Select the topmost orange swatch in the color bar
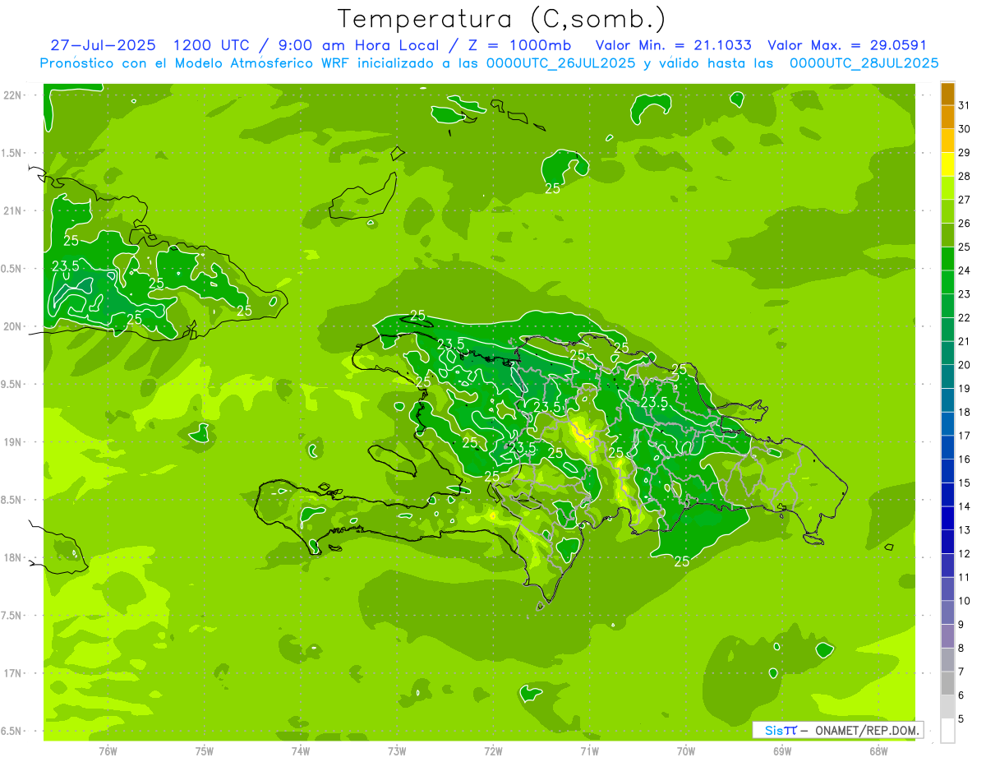This screenshot has height=762, width=986. click(x=947, y=94)
